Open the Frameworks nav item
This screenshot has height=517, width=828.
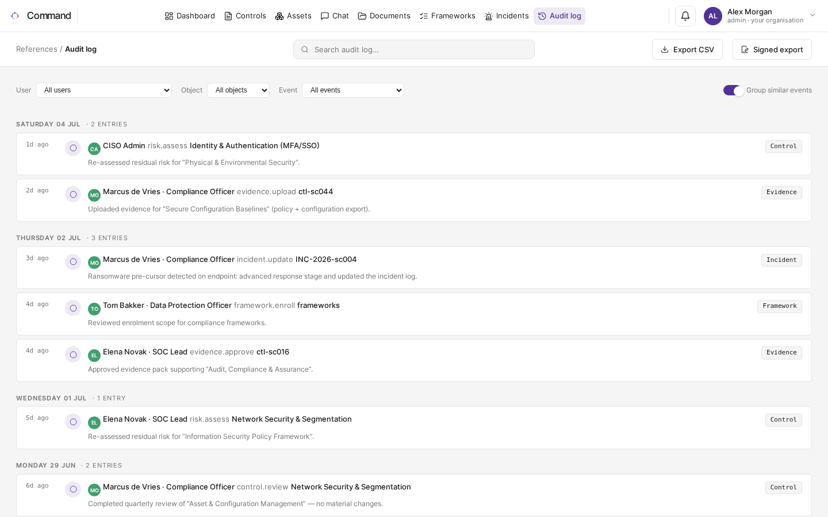pos(447,16)
